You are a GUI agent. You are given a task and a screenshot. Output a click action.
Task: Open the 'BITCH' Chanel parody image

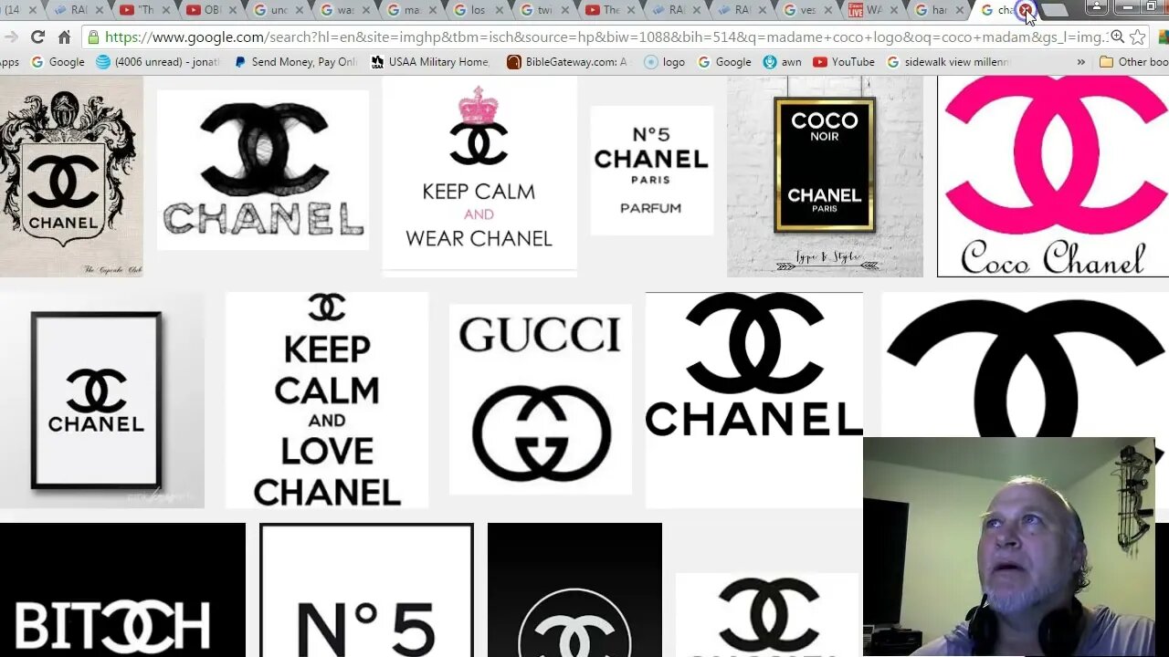122,589
